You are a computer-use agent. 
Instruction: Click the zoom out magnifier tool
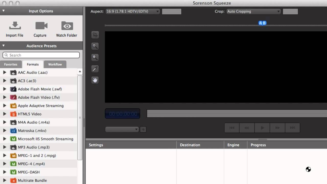[x=95, y=57]
